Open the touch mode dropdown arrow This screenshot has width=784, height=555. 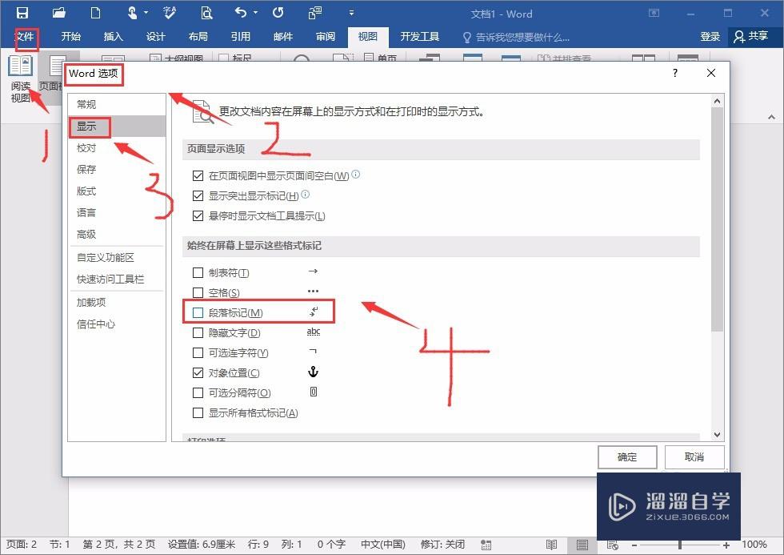tap(145, 12)
